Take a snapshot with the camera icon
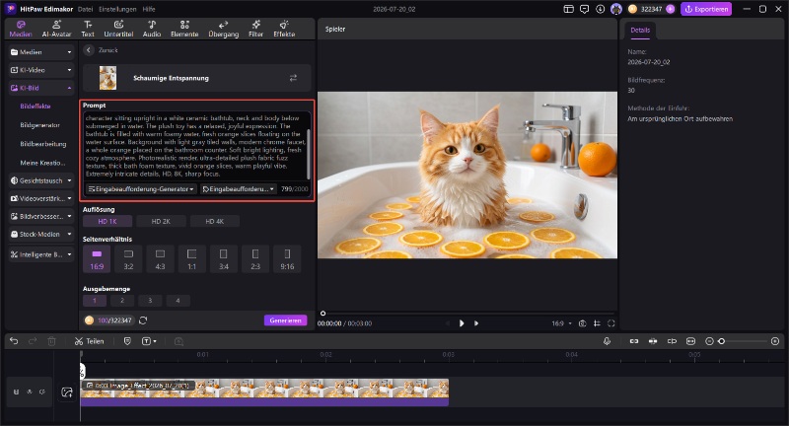 click(x=582, y=323)
